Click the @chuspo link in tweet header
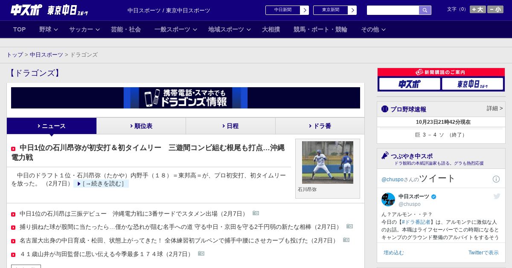Screen dimensions: 512x268 (x=393, y=180)
